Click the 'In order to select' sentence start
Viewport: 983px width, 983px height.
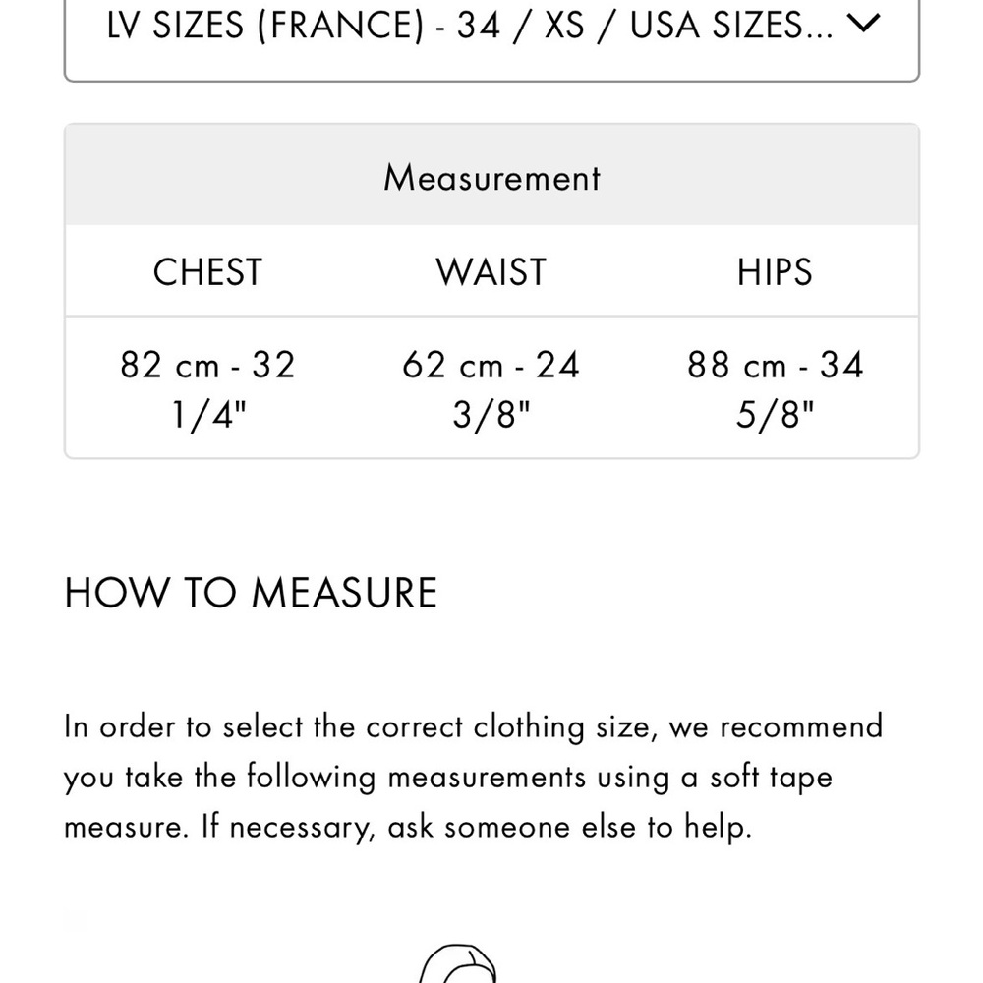coord(183,726)
